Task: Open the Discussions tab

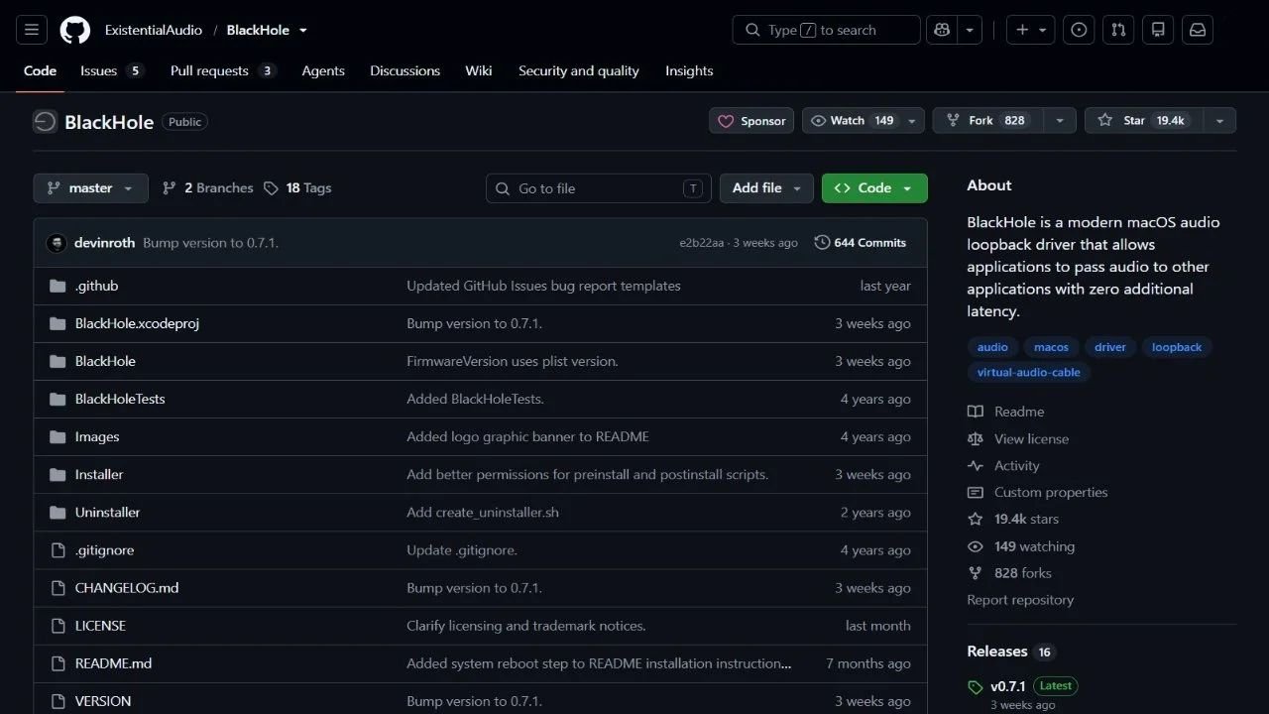Action: pyautogui.click(x=404, y=70)
